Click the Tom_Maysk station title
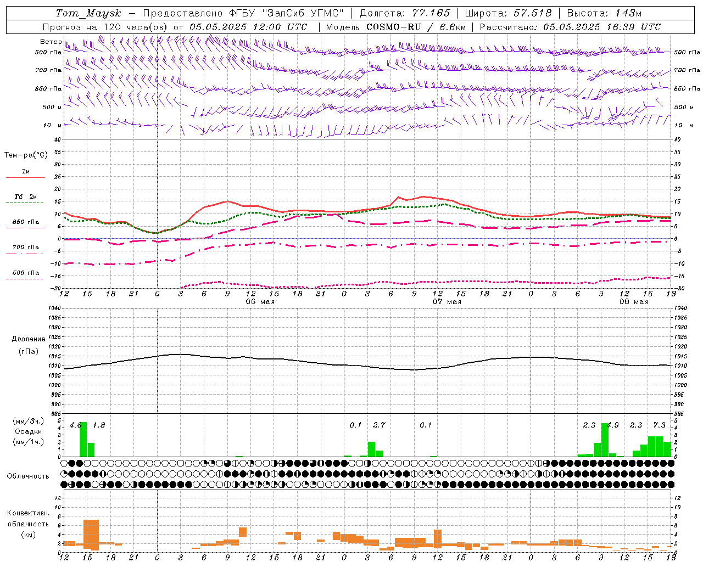Viewport: 703px width, 562px height. click(88, 13)
